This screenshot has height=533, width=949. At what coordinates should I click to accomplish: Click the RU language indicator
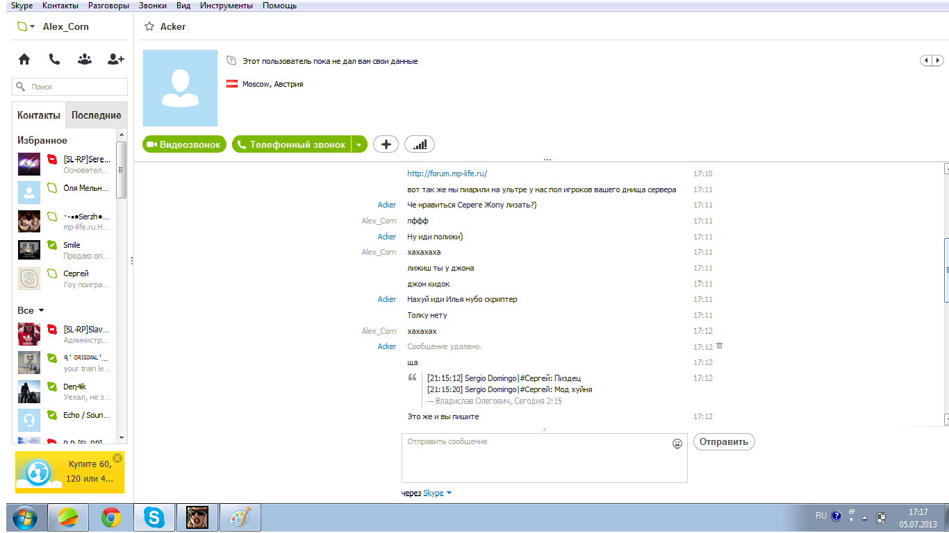click(x=821, y=516)
